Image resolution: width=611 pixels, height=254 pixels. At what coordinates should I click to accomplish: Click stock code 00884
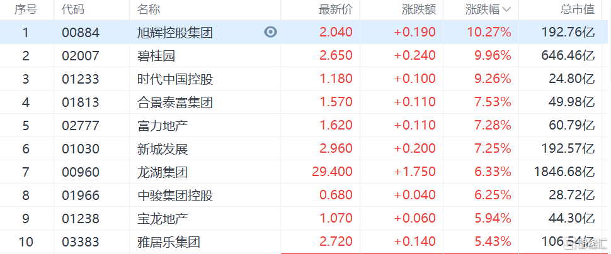click(81, 32)
